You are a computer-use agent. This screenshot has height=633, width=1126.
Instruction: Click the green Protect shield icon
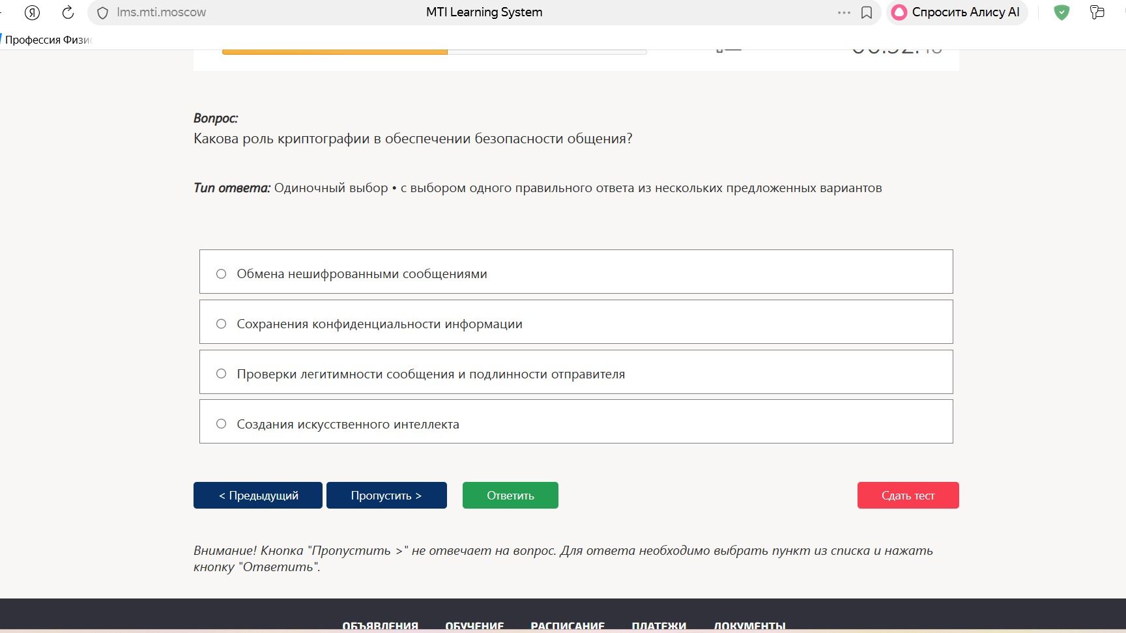[x=1061, y=12]
